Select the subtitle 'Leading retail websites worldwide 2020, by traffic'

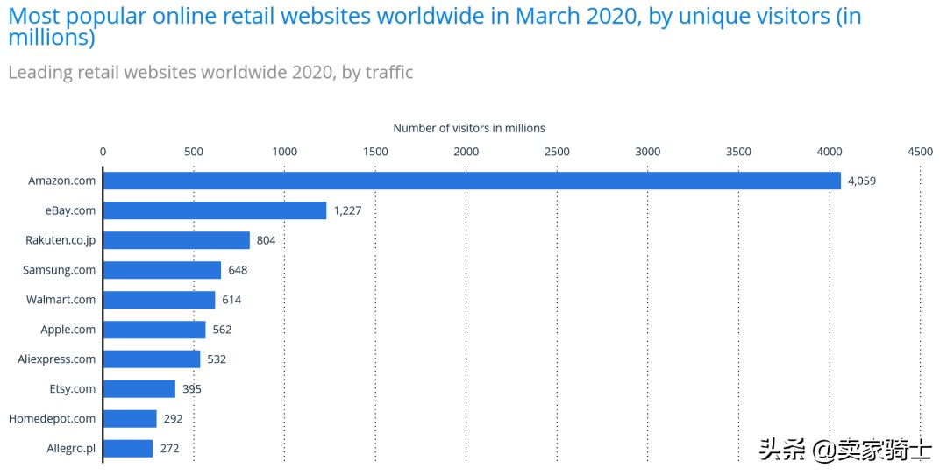click(x=210, y=73)
